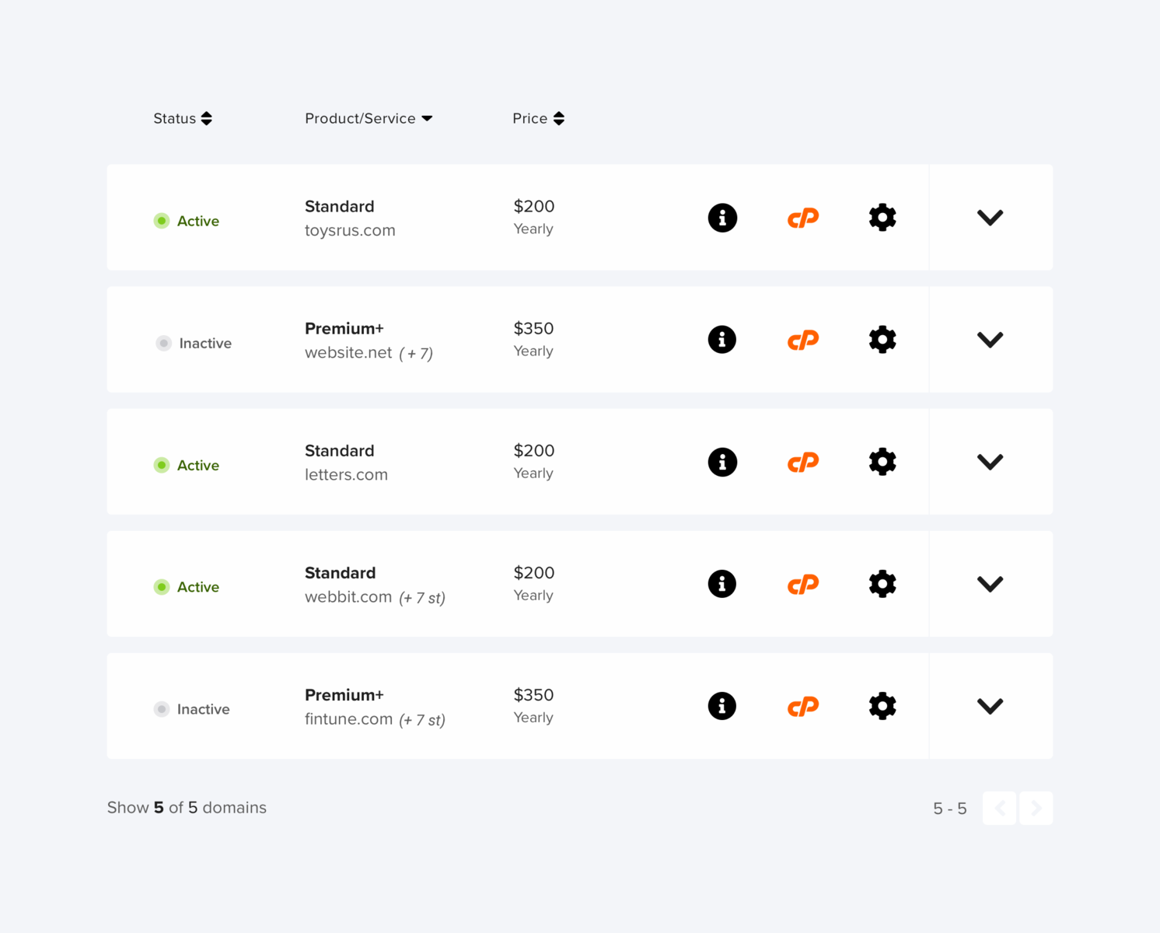Image resolution: width=1160 pixels, height=933 pixels.
Task: Expand the fintune.com row chevron
Action: pyautogui.click(x=990, y=706)
